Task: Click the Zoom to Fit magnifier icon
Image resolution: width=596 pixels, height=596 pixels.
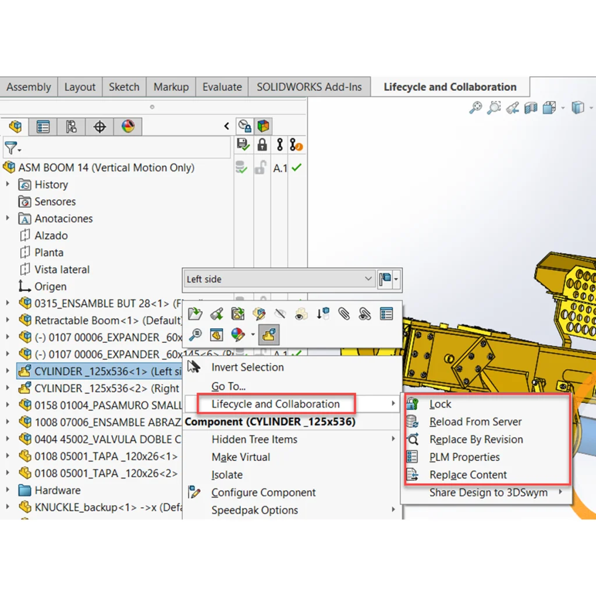Action: (476, 108)
